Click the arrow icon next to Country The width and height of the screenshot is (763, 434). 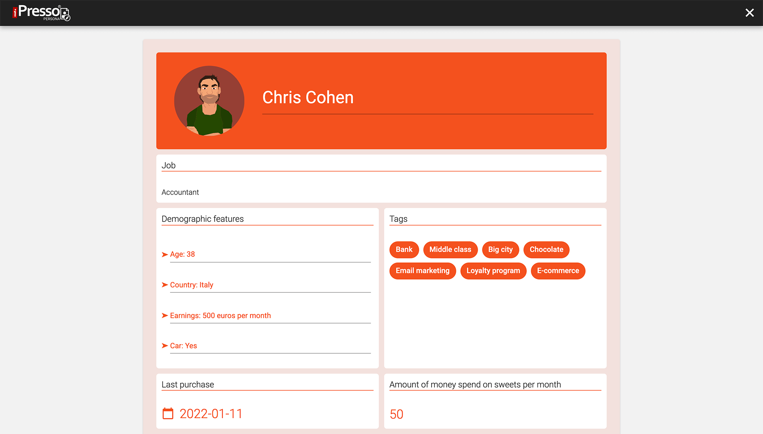click(x=165, y=285)
